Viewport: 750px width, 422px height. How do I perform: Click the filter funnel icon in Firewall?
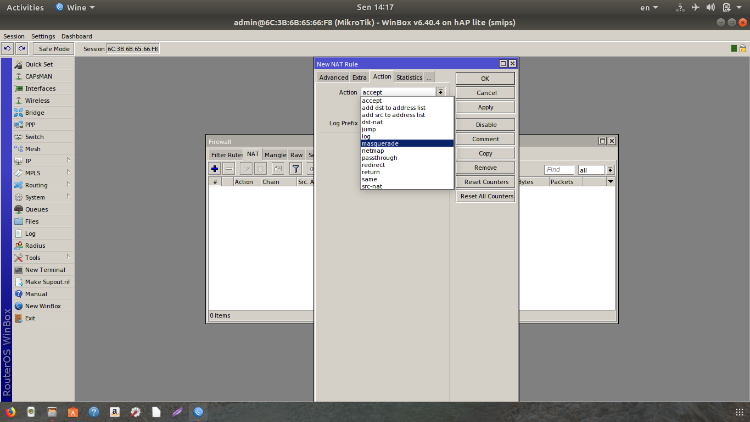click(295, 169)
